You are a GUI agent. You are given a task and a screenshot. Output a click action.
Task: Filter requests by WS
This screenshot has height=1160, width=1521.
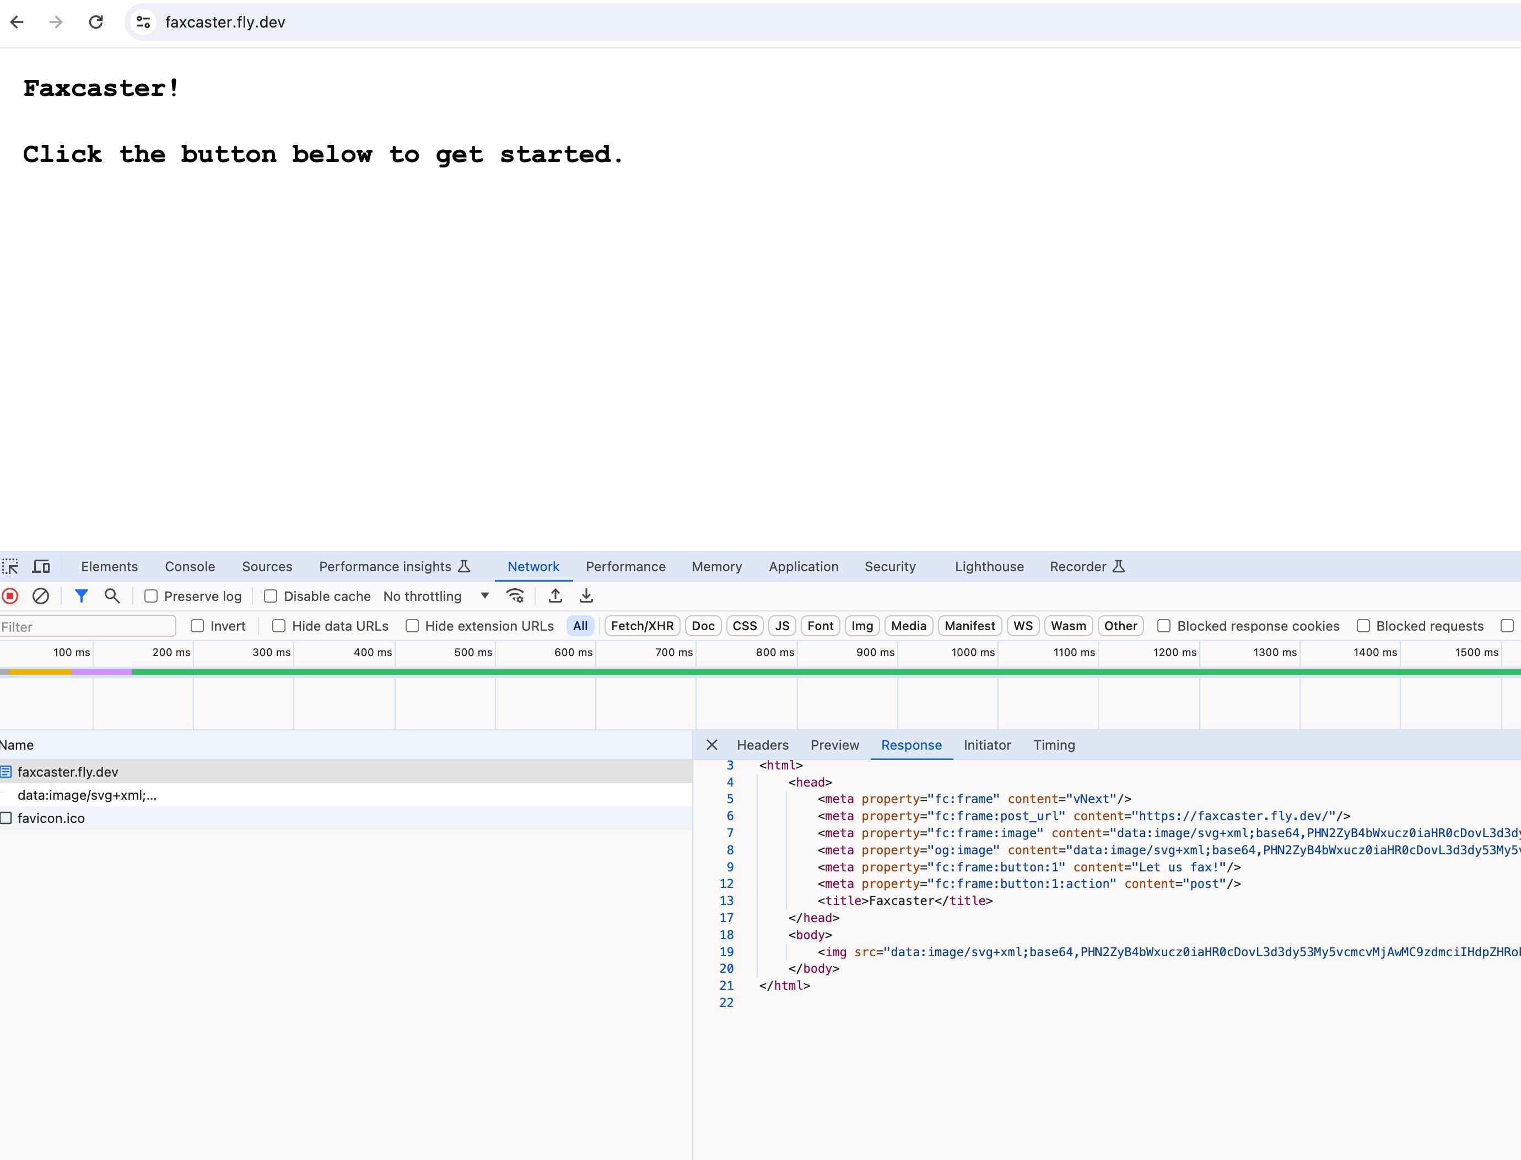pyautogui.click(x=1023, y=626)
